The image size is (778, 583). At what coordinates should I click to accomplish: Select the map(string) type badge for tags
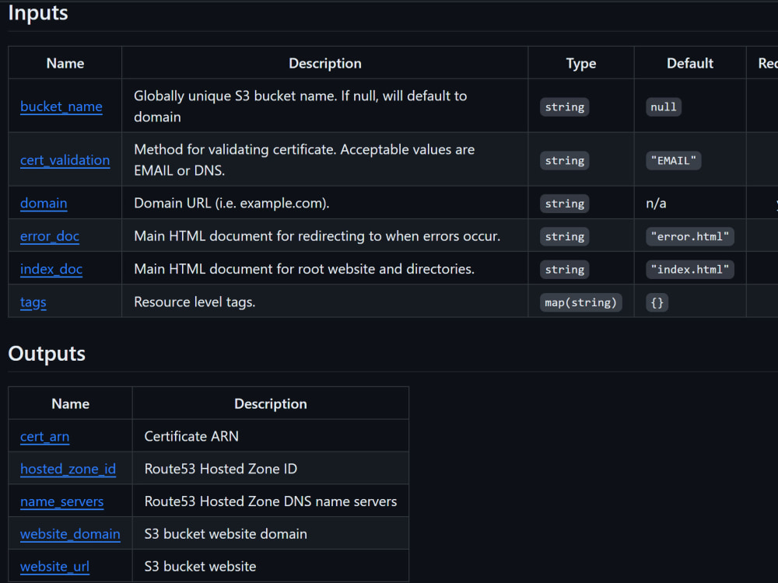[x=580, y=302]
